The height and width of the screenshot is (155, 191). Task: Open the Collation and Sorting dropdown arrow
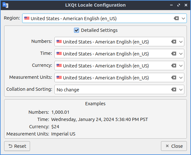tap(181, 90)
